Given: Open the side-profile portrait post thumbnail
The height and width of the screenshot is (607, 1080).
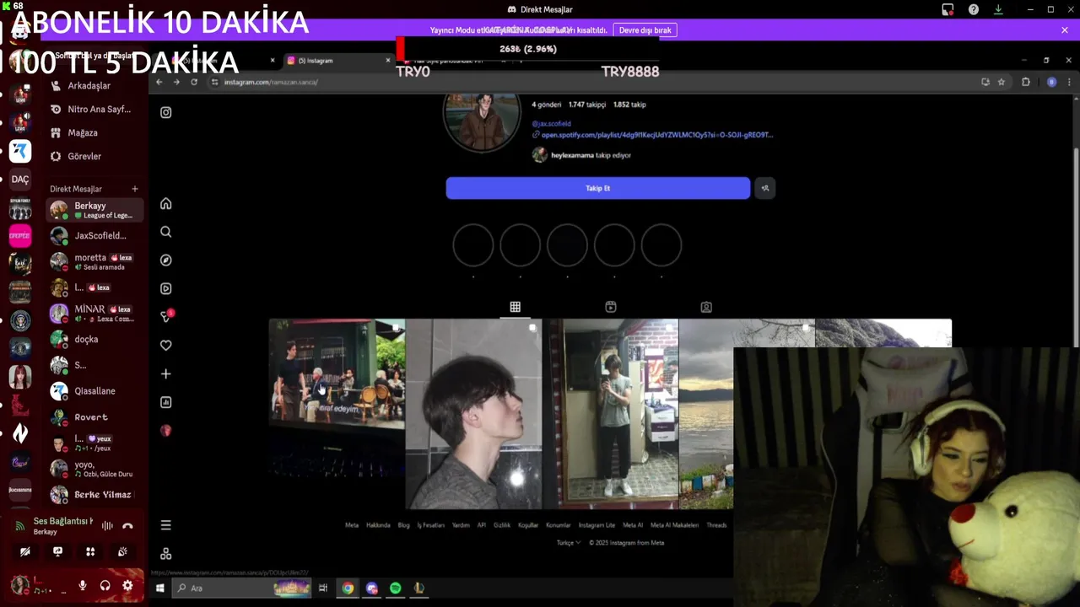Looking at the screenshot, I should click(474, 414).
